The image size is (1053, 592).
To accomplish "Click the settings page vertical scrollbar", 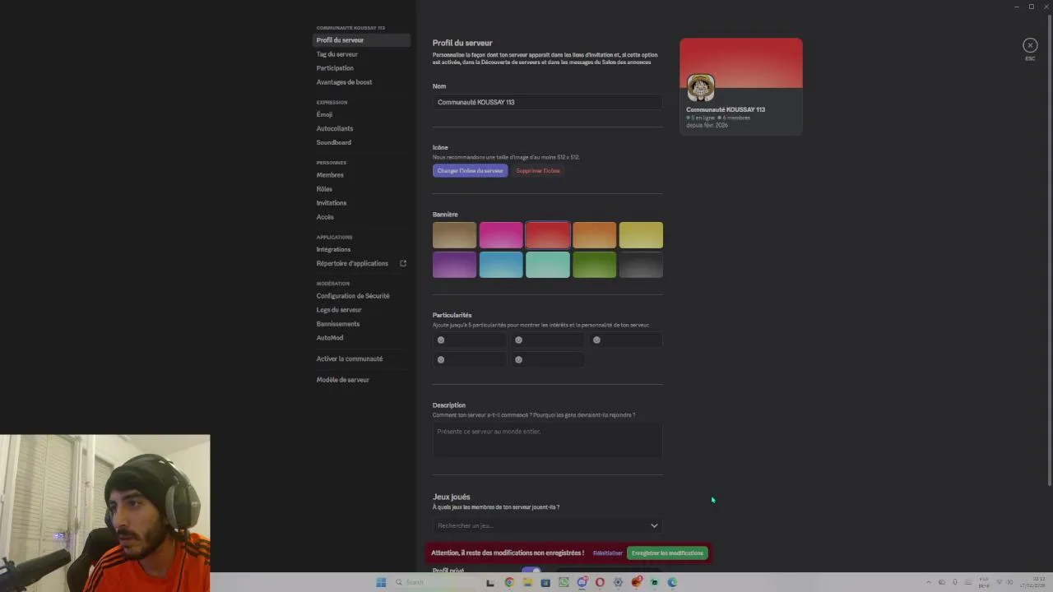I will click(x=1049, y=251).
